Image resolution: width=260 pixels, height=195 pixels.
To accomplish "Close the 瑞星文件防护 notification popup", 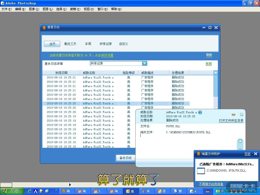I will pyautogui.click(x=256, y=154).
